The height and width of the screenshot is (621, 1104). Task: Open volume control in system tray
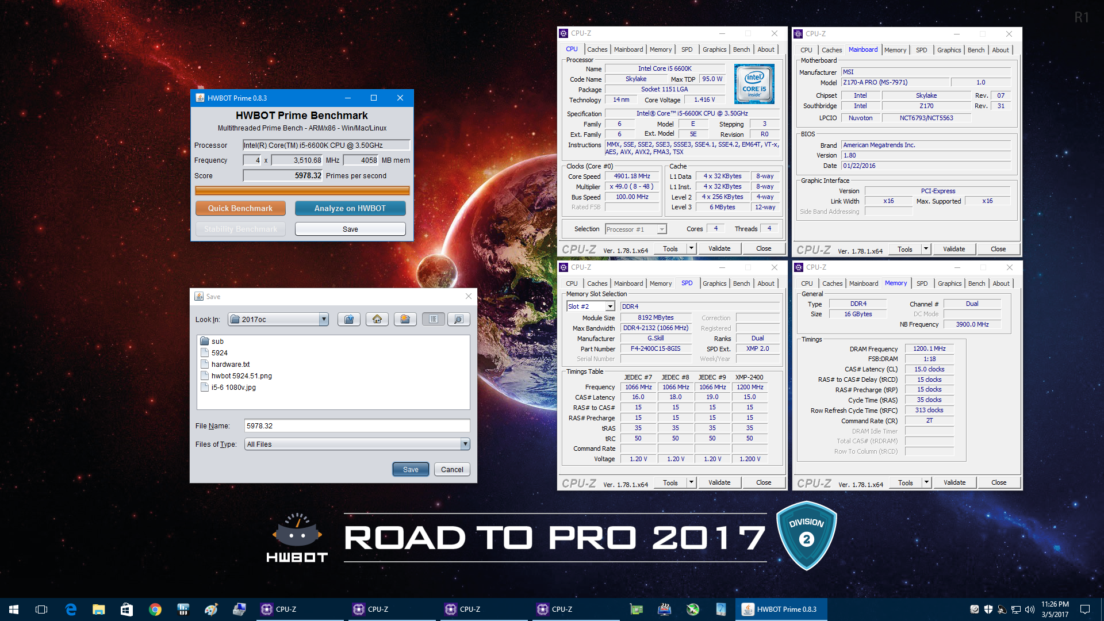pyautogui.click(x=1029, y=609)
